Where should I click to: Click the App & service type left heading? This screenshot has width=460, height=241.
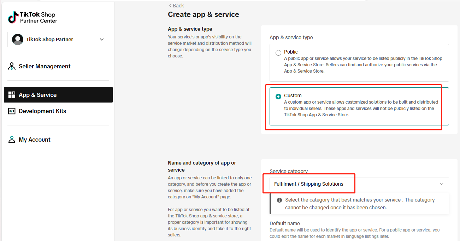(190, 29)
